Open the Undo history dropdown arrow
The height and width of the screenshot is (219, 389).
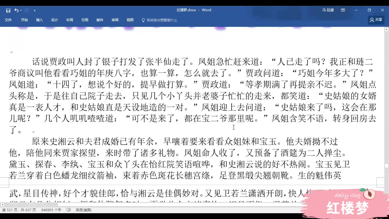tap(21, 11)
